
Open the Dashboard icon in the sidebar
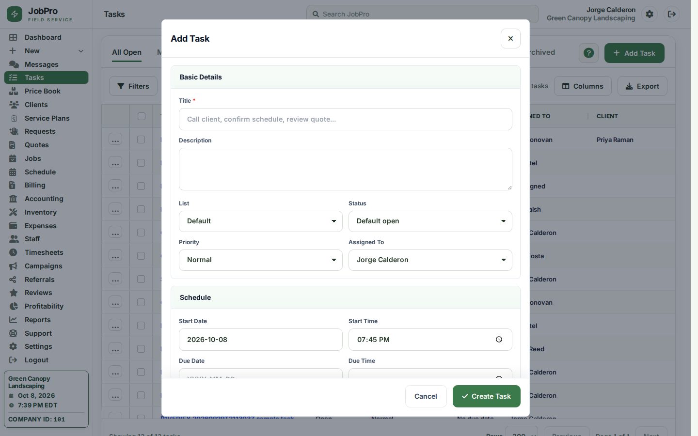pos(13,37)
